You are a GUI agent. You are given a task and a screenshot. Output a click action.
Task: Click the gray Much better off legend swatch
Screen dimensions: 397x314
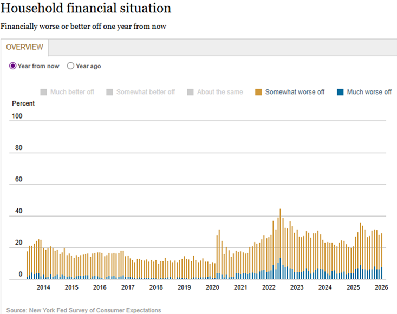(x=43, y=92)
